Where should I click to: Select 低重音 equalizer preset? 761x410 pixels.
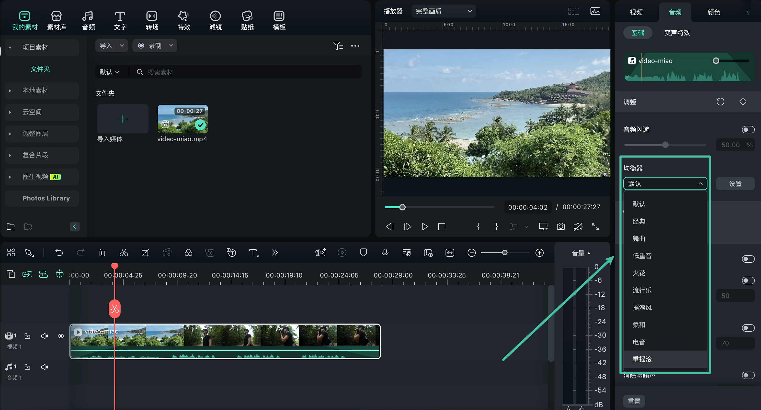(665, 256)
